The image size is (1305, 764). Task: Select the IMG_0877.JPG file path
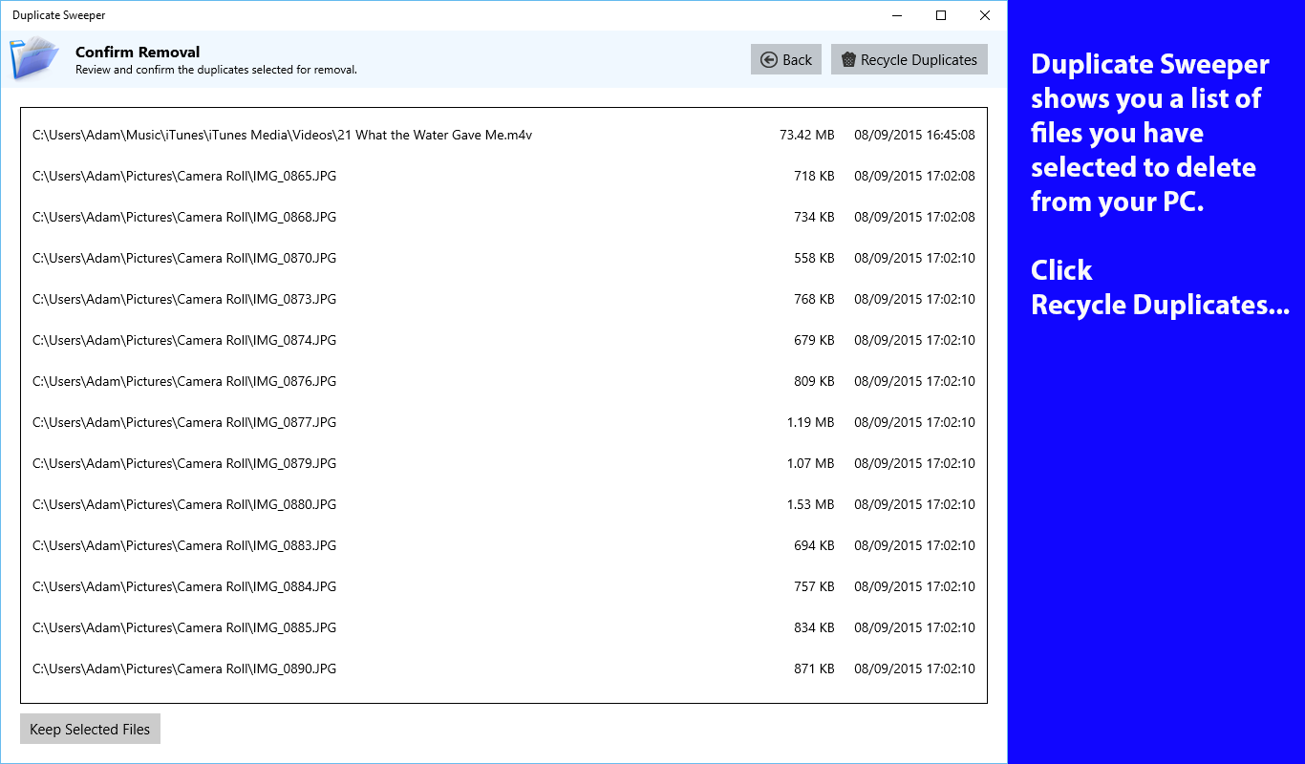coord(184,423)
